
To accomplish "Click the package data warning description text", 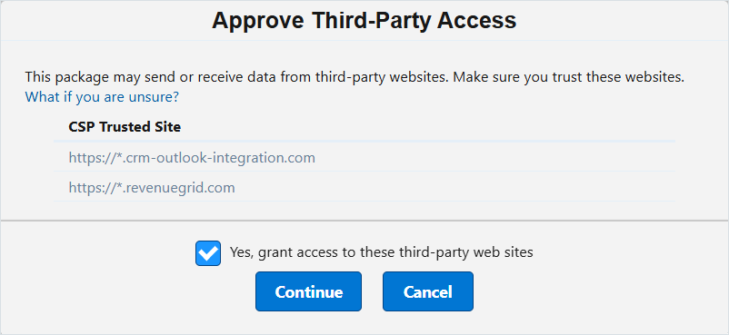I will click(355, 77).
